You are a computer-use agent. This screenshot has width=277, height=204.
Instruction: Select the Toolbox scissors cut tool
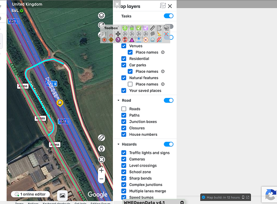pyautogui.click(x=111, y=34)
